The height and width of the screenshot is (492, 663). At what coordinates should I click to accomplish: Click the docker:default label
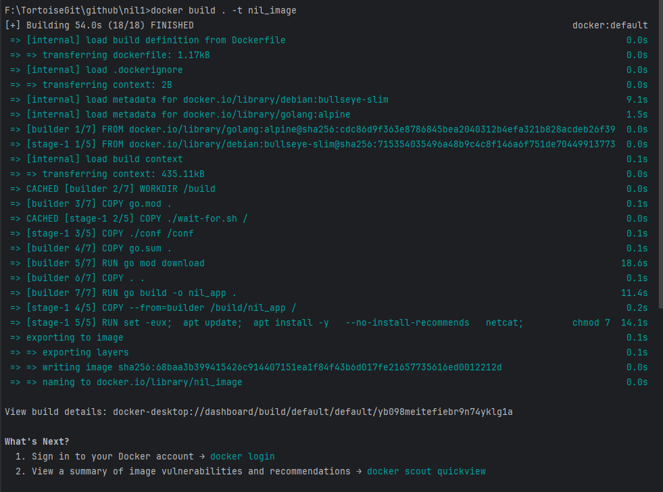point(610,25)
